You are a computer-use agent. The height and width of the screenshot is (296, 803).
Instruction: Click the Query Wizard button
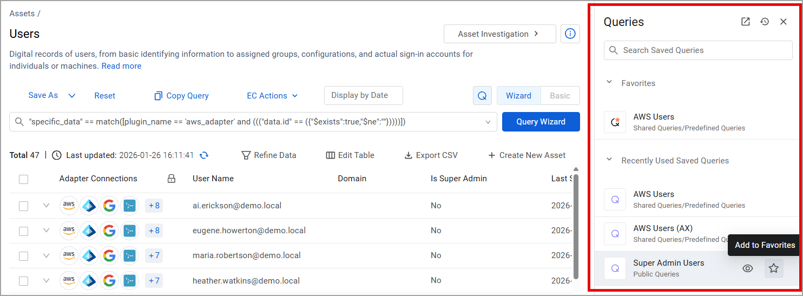[541, 122]
